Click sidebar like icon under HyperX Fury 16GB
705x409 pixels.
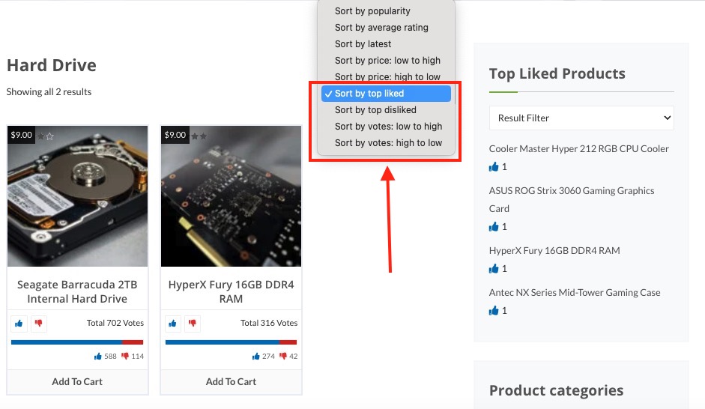[x=494, y=269]
